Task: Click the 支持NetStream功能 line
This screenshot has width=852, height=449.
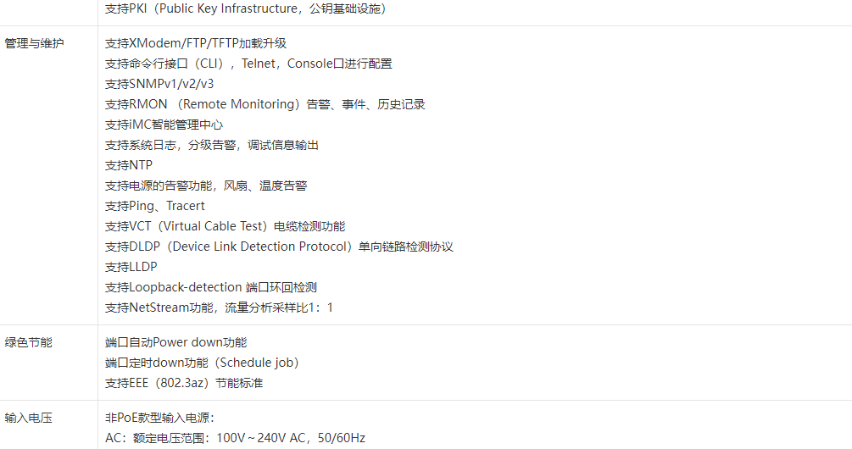Action: point(219,308)
